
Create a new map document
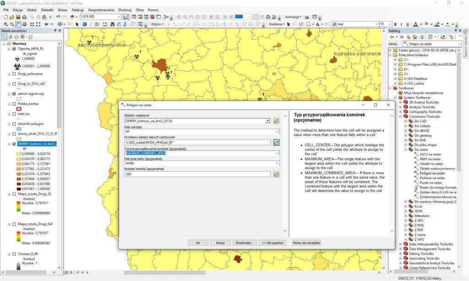pyautogui.click(x=5, y=17)
